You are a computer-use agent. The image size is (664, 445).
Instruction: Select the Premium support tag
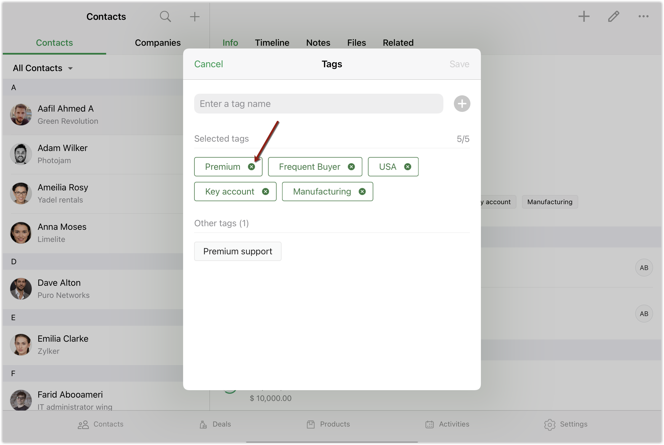(238, 252)
